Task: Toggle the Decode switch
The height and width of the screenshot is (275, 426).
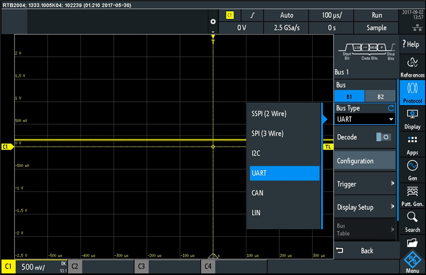Action: coord(383,137)
